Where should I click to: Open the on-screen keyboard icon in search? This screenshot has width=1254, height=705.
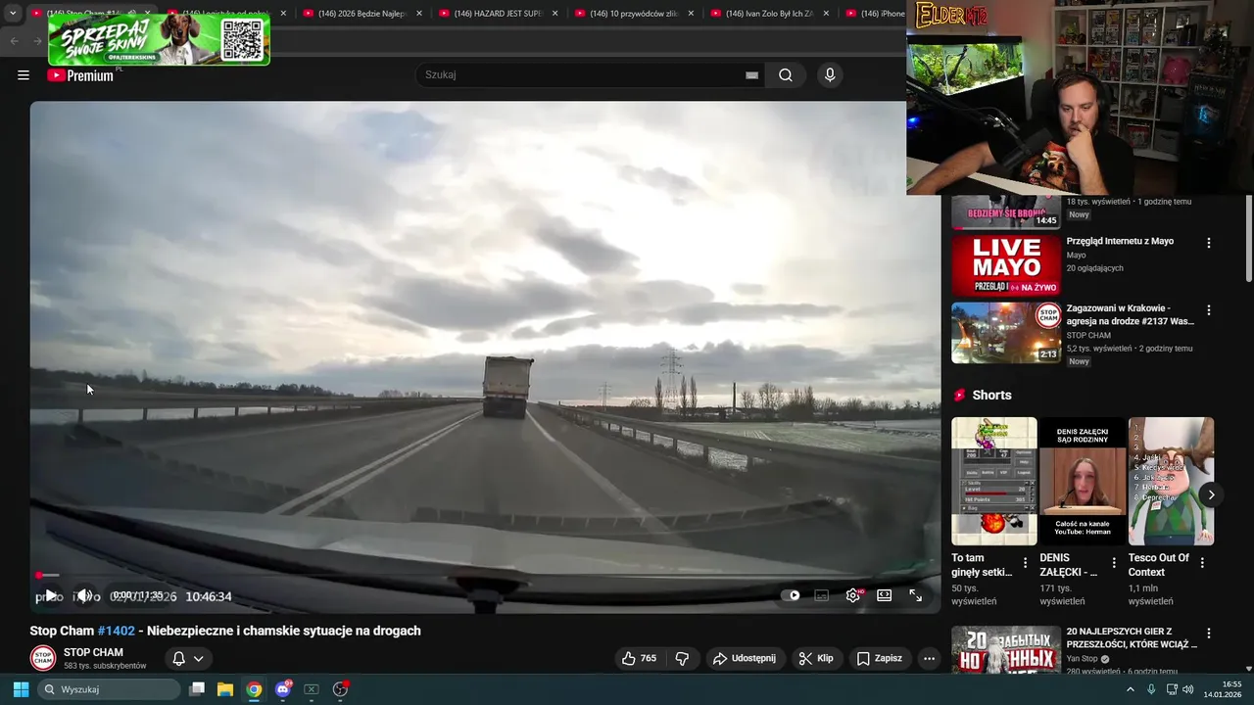(751, 75)
